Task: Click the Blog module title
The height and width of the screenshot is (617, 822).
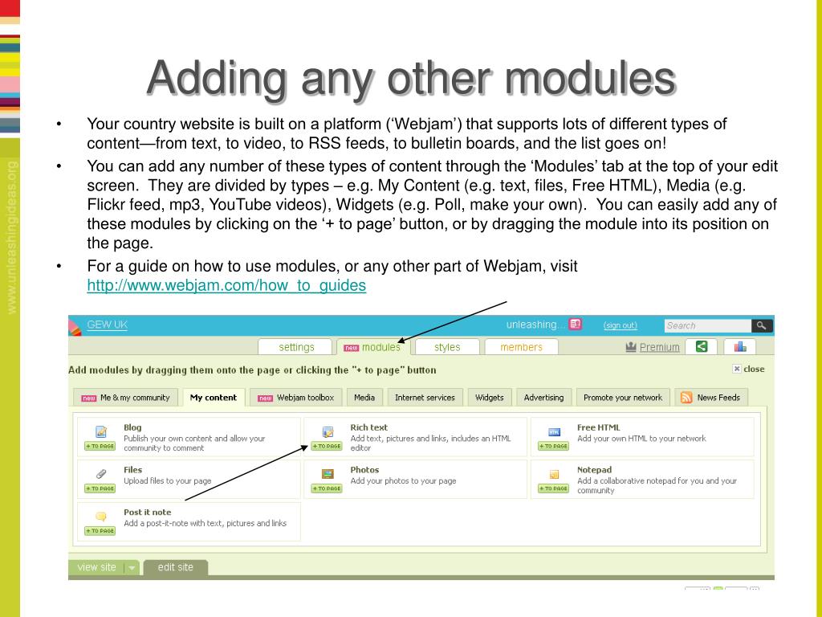Action: point(132,427)
